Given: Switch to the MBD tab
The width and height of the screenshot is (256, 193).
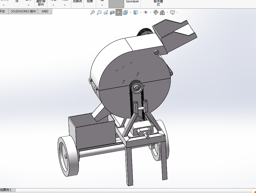Looking at the screenshot, I should click(45, 11).
